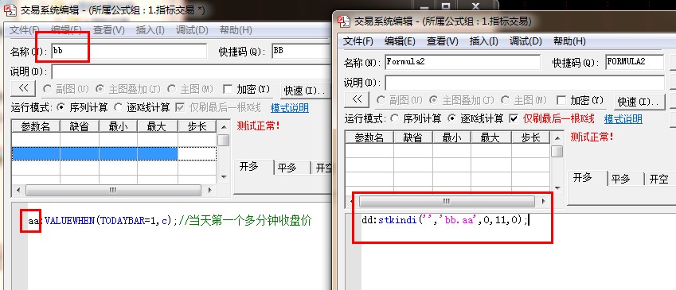Switch to 平多 tab in left window

point(292,168)
